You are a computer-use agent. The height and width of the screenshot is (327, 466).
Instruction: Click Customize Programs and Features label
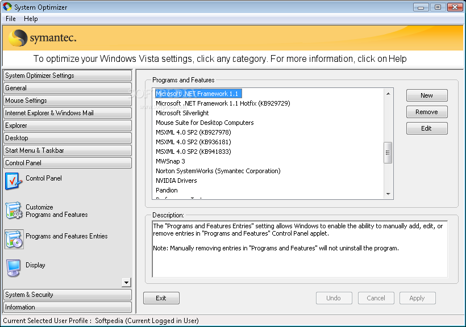pos(56,211)
